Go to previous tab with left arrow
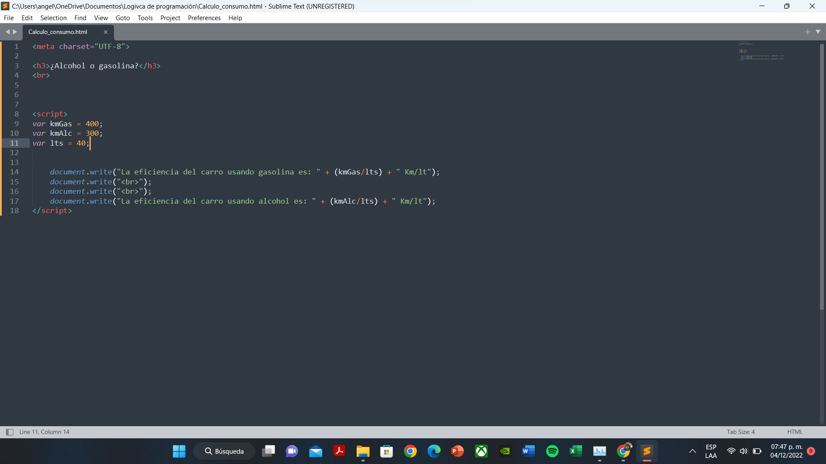Image resolution: width=826 pixels, height=464 pixels. click(x=7, y=32)
